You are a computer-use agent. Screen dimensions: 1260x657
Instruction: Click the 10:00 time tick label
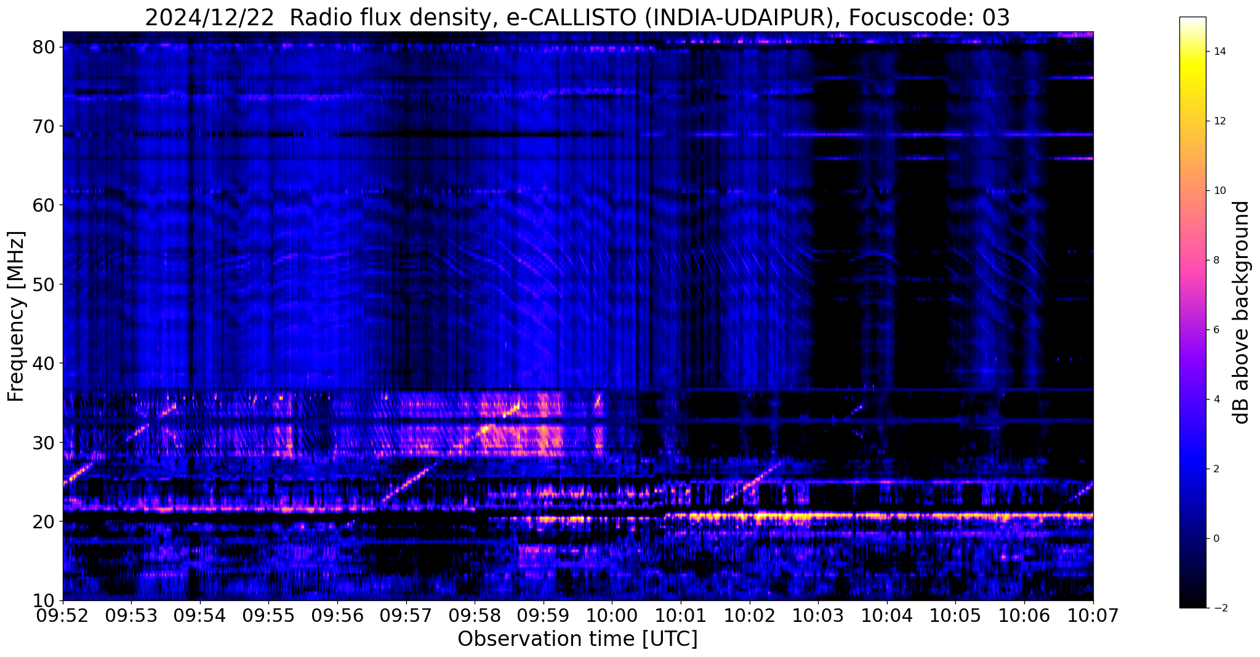(612, 616)
